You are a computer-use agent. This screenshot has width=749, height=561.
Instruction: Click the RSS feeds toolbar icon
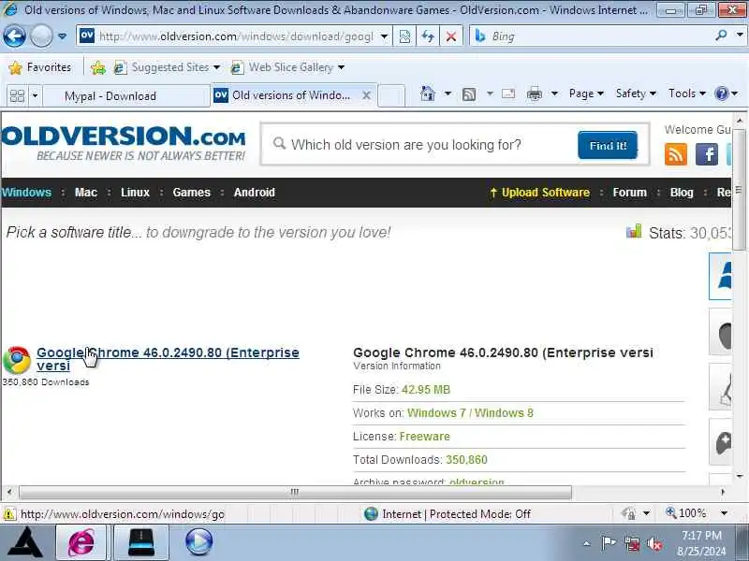469,94
